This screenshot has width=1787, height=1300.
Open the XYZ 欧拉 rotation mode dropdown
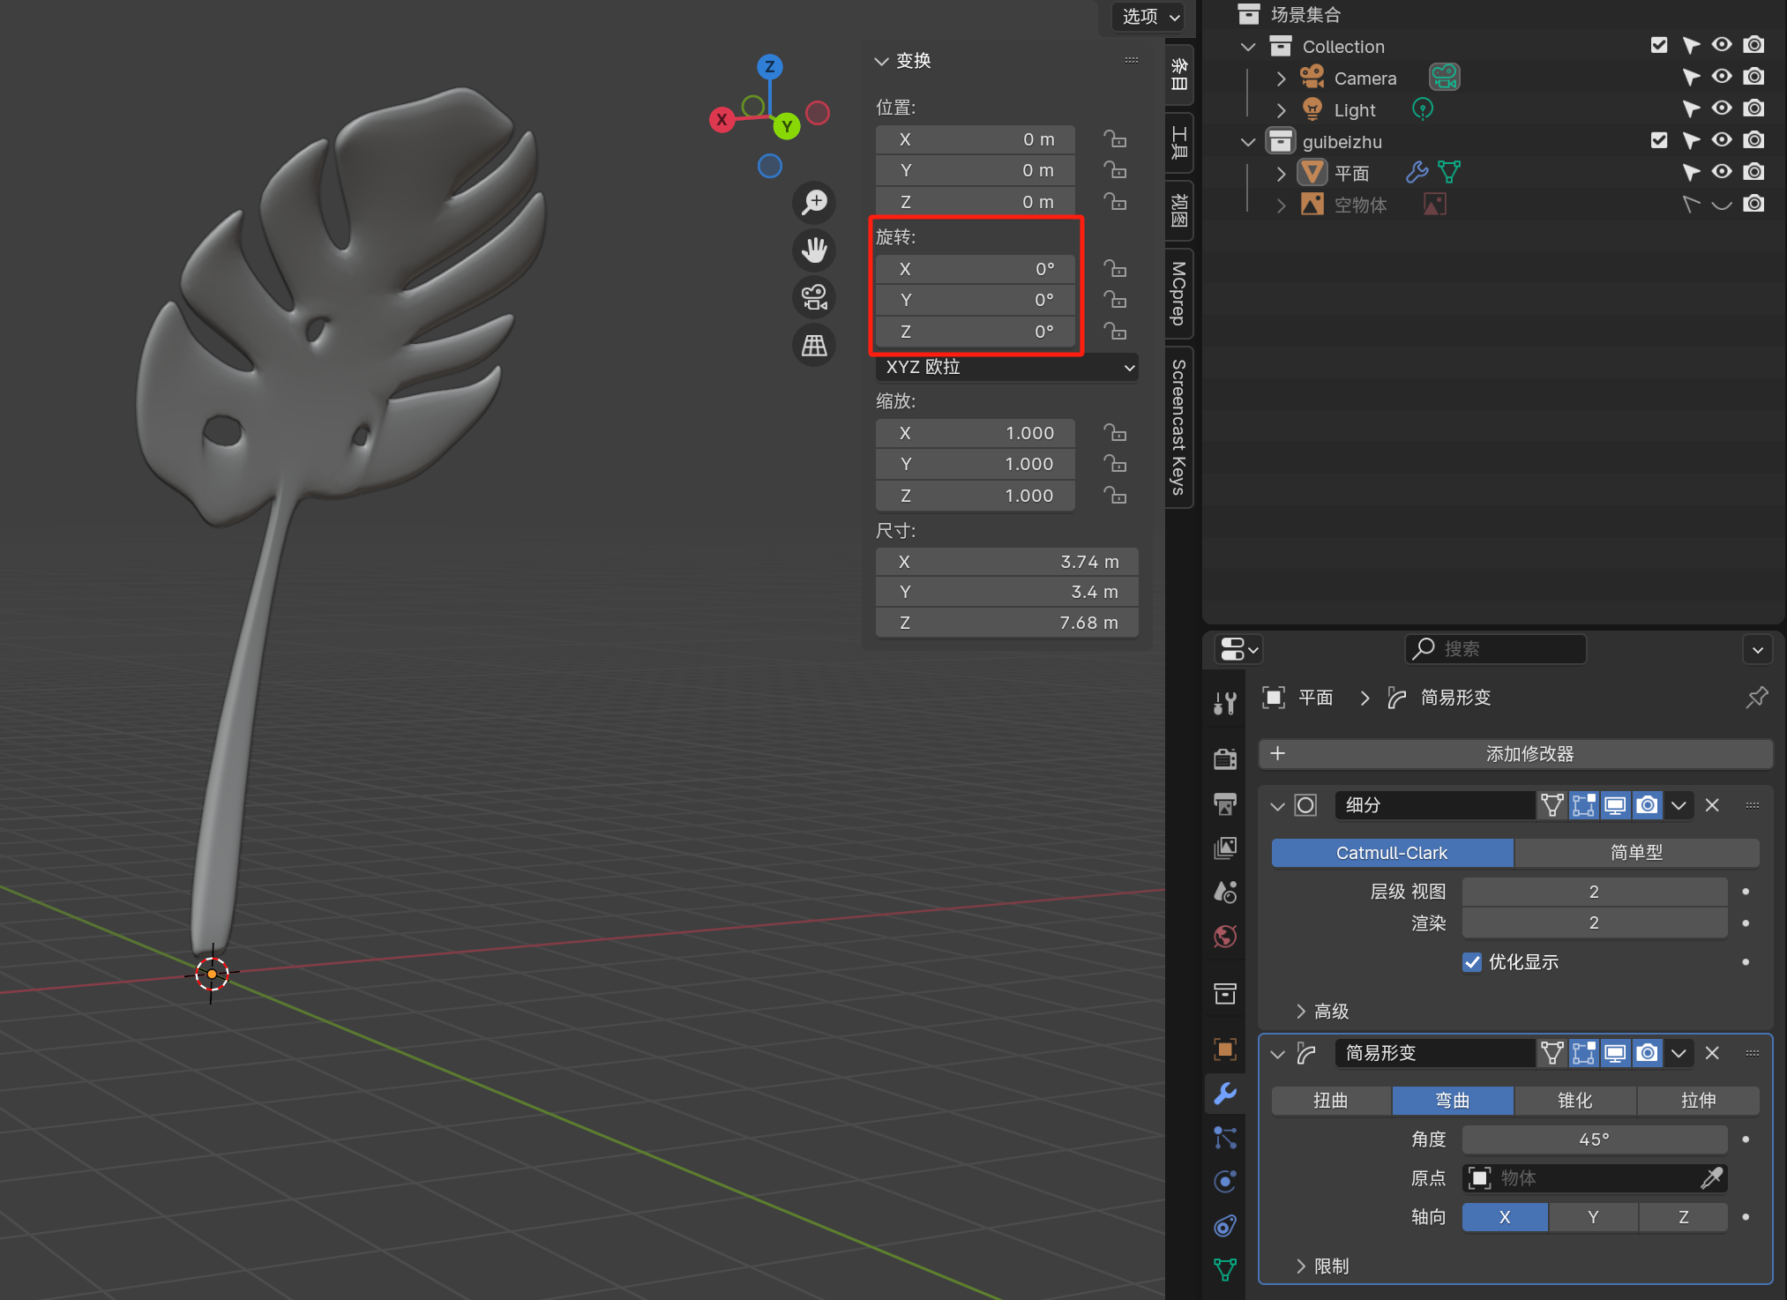[x=1006, y=367]
